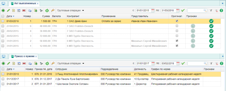The image size is (226, 91).
Task: Apply date range with green checkmark in Приказ о приеме
Action: click(x=183, y=63)
